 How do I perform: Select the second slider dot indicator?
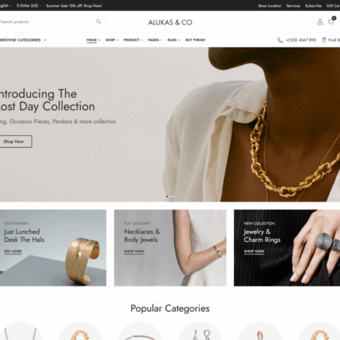(x=170, y=196)
